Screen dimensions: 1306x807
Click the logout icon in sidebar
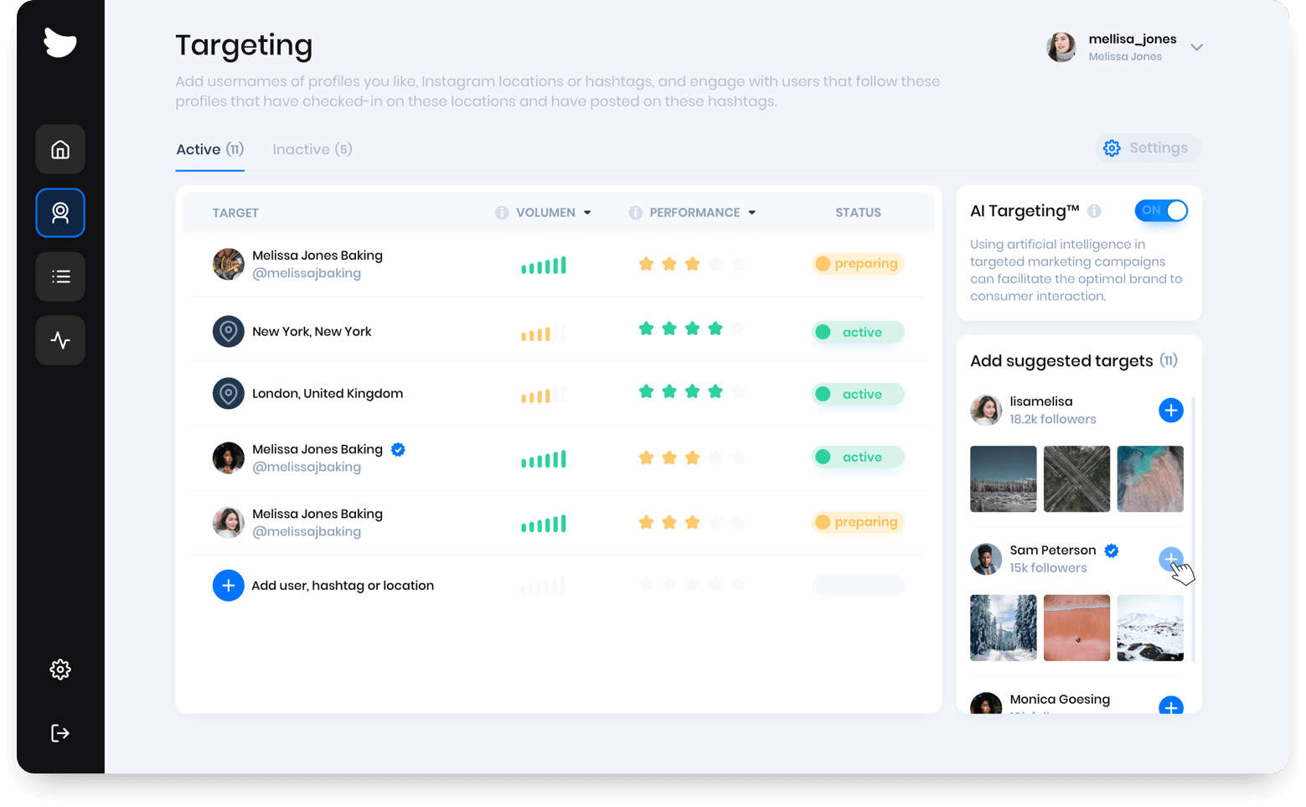[60, 733]
